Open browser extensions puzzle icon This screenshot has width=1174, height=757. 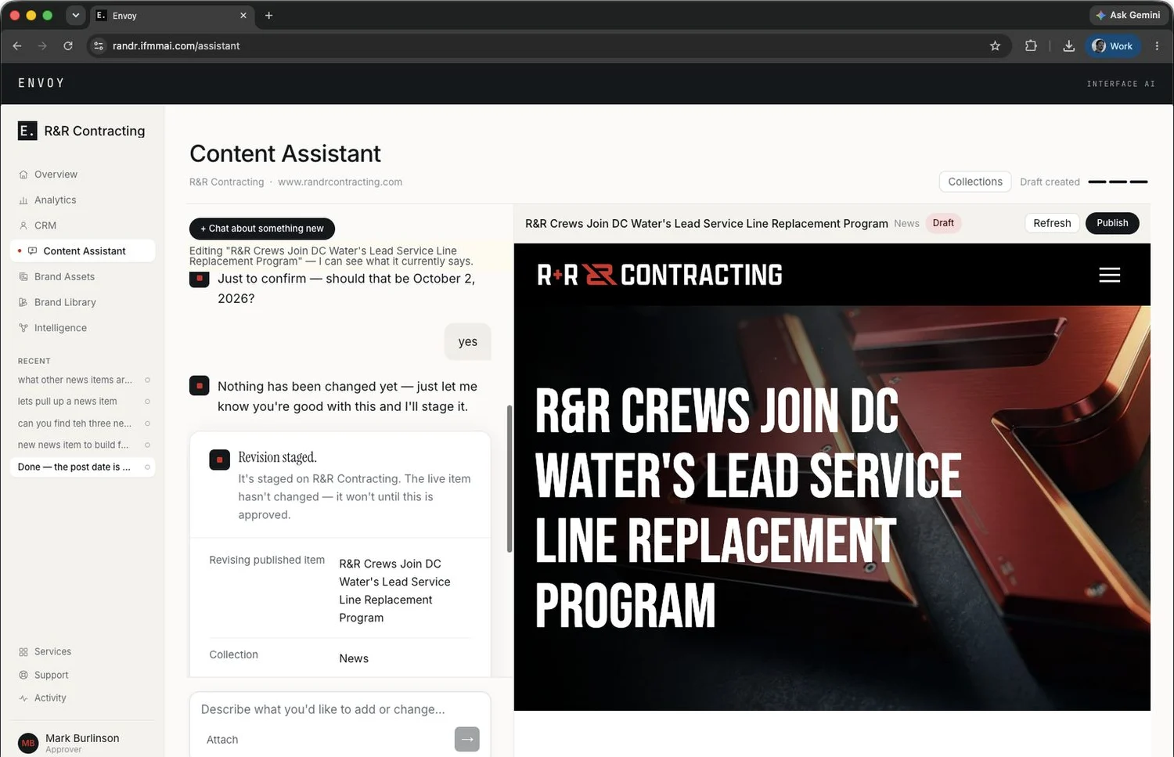(x=1031, y=46)
